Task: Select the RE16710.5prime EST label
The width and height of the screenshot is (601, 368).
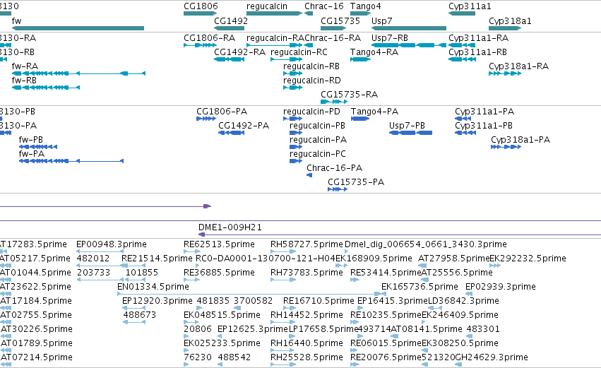Action: pos(319,301)
